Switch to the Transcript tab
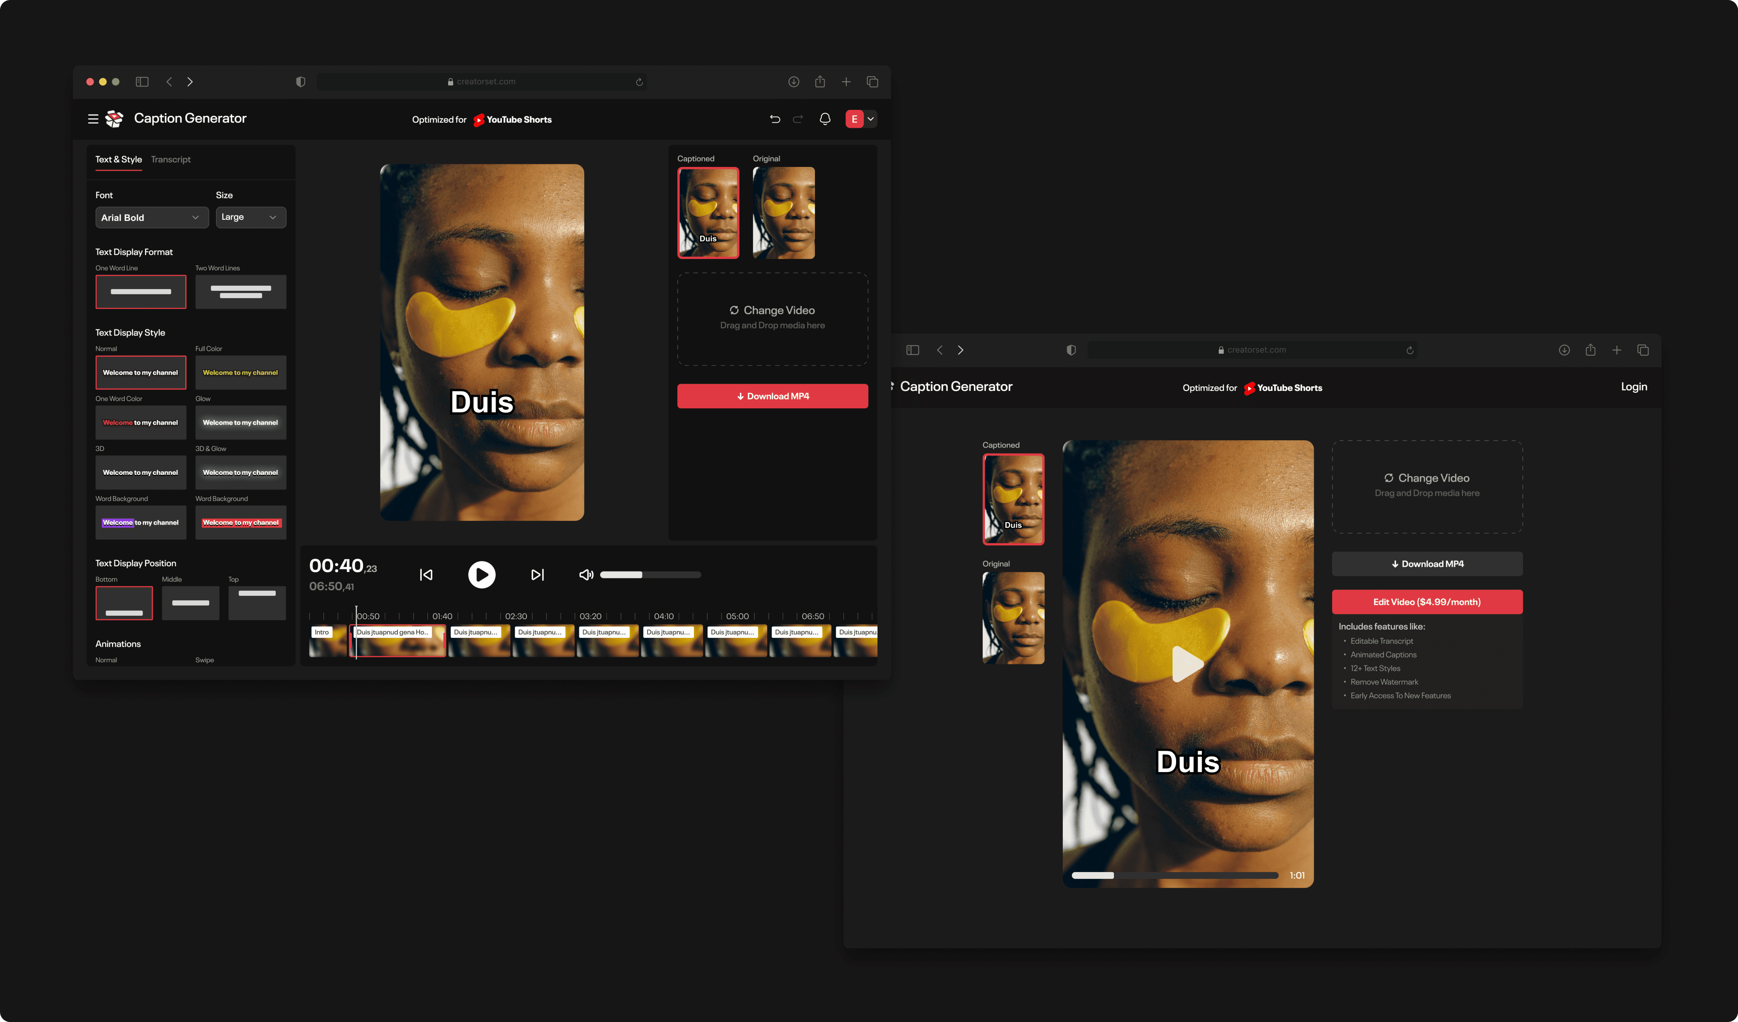Image resolution: width=1738 pixels, height=1022 pixels. (x=170, y=159)
